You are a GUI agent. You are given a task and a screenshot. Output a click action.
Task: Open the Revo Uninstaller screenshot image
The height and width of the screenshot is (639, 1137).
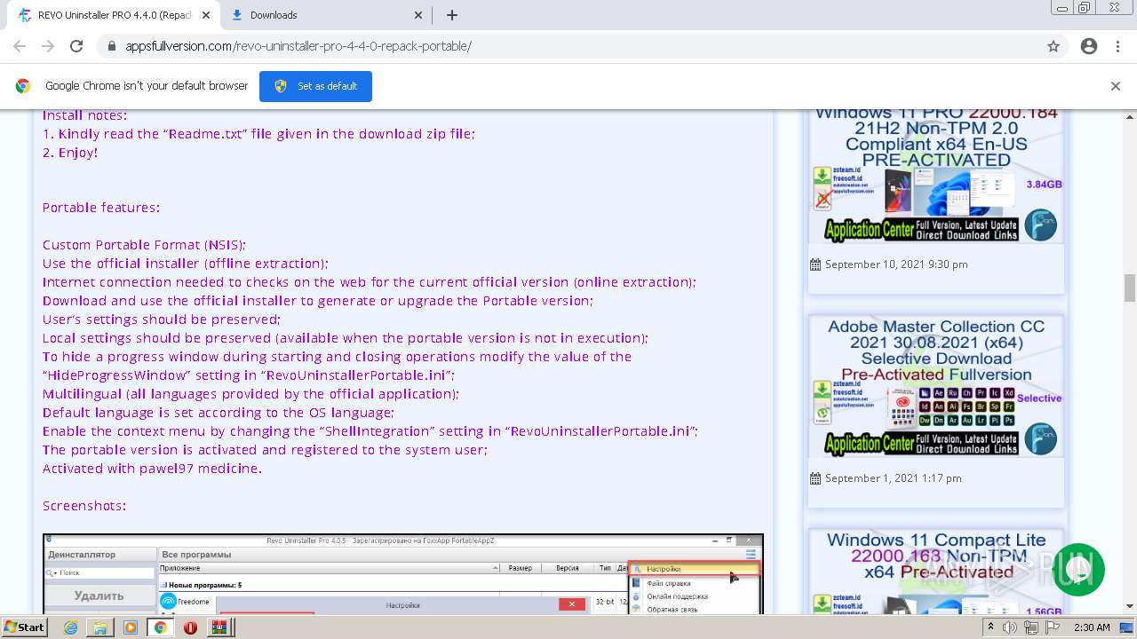tap(403, 574)
